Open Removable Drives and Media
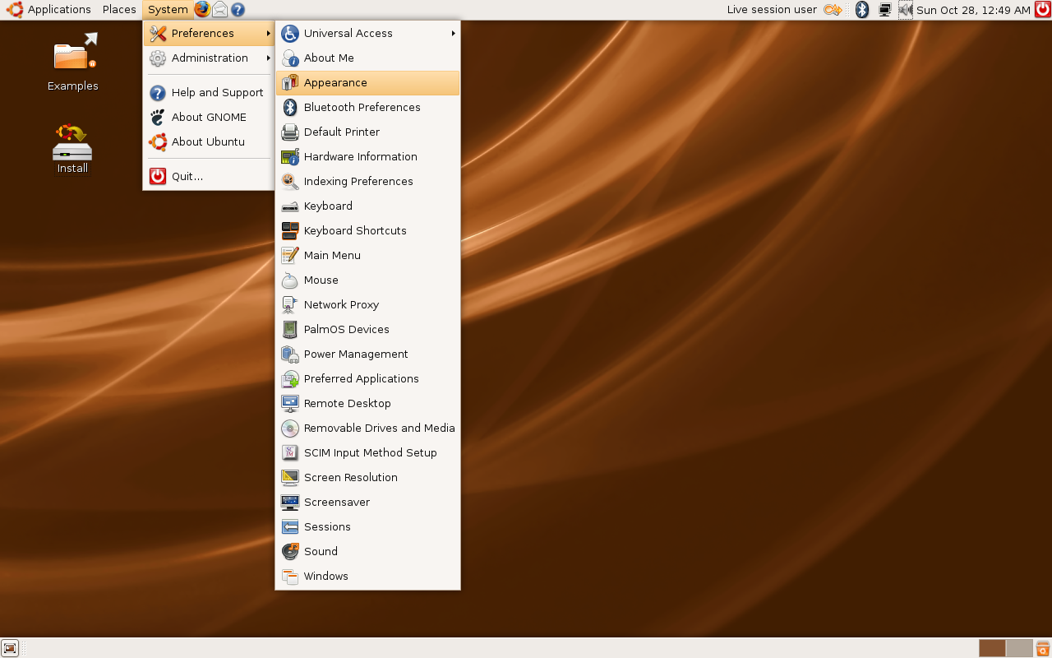1052x658 pixels. (x=367, y=428)
